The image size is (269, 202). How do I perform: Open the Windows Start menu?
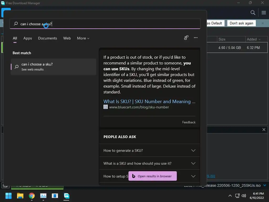[x=8, y=196]
